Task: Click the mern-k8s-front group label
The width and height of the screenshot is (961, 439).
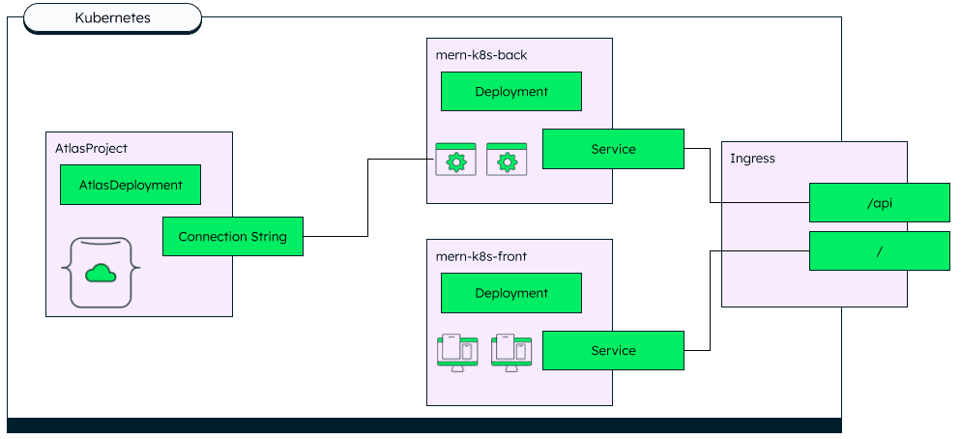Action: click(481, 256)
